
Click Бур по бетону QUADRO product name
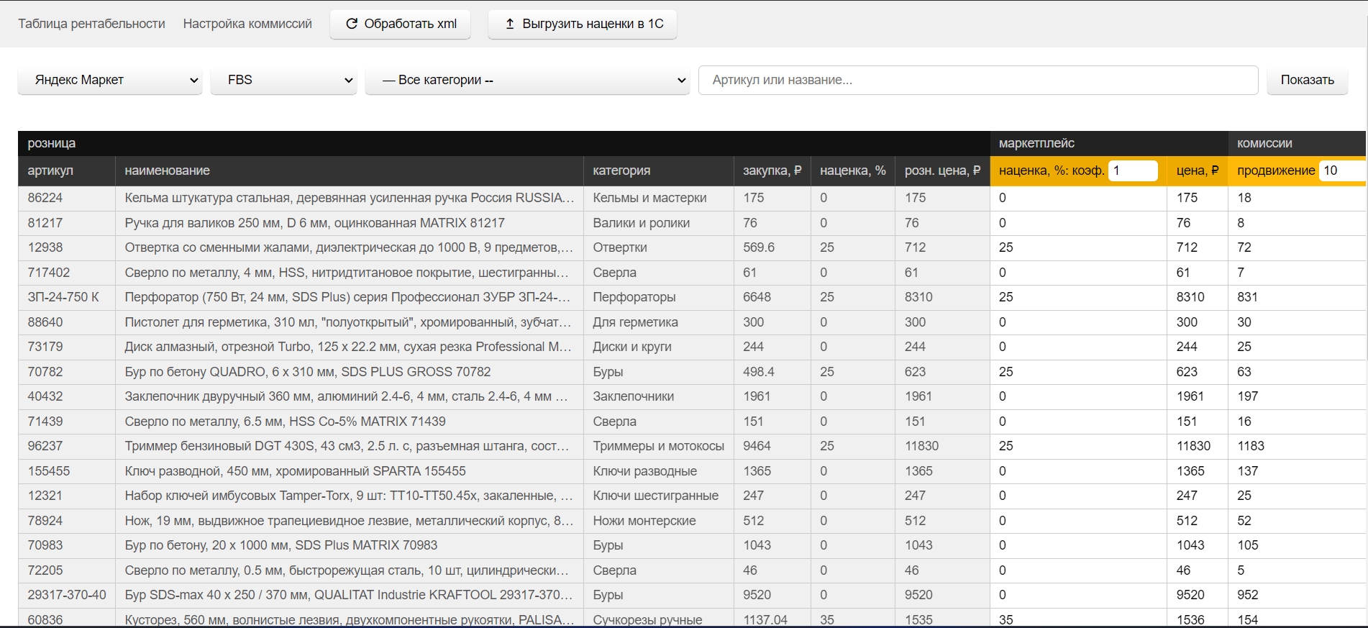[x=349, y=372]
